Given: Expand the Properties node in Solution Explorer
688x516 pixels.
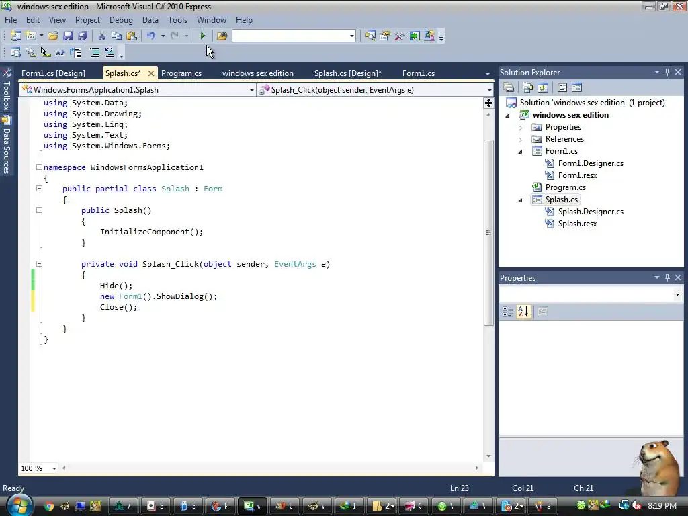Looking at the screenshot, I should [x=521, y=128].
